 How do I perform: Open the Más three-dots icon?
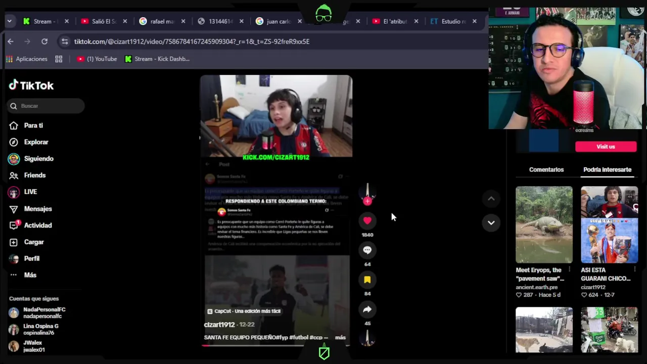click(x=14, y=275)
